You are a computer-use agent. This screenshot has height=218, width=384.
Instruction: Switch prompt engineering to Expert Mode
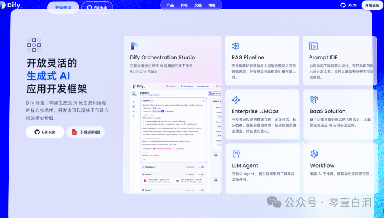coord(155,95)
